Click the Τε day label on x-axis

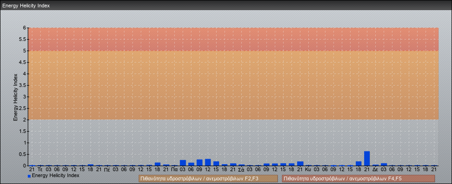[40, 170]
